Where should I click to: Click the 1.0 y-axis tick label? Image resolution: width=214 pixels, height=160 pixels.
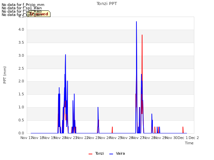pos(21,107)
